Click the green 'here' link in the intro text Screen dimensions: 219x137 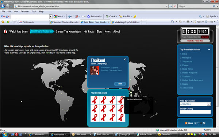point(47,53)
